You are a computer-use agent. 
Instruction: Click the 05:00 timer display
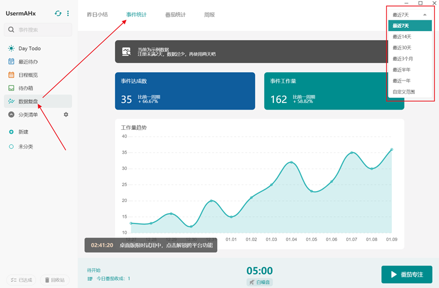point(260,270)
